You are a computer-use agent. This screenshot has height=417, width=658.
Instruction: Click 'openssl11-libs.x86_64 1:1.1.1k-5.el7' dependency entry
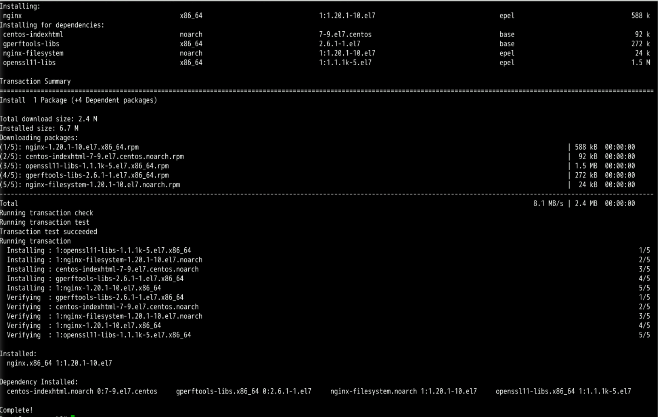(563, 391)
